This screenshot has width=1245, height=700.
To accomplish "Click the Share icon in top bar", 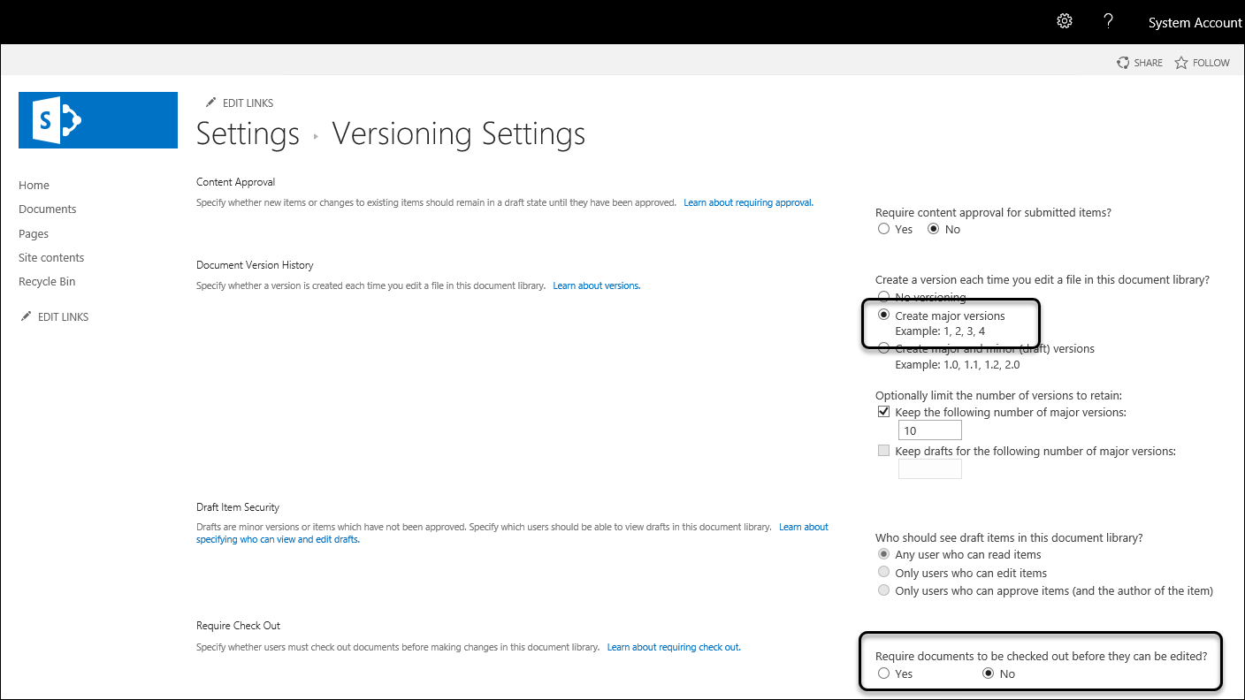I will [x=1123, y=63].
